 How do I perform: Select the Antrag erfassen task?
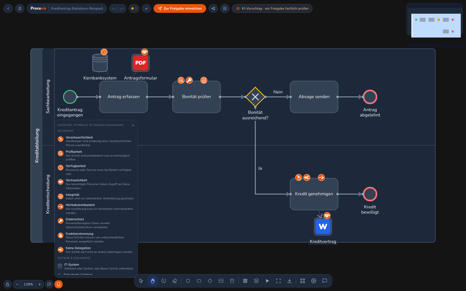pos(123,97)
